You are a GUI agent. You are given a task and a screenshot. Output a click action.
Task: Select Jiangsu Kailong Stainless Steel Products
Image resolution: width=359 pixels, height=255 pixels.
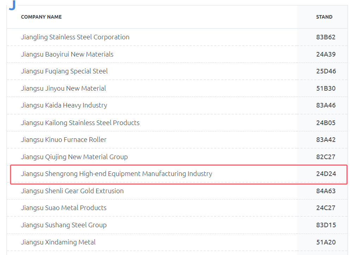pyautogui.click(x=80, y=123)
